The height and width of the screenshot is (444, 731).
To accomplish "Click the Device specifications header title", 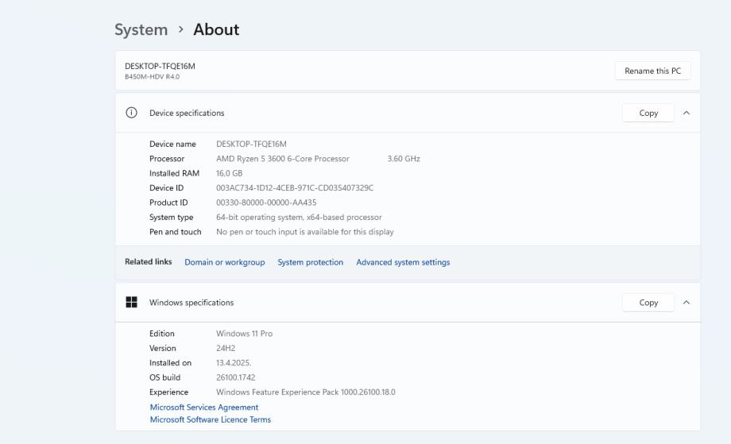I will click(187, 113).
